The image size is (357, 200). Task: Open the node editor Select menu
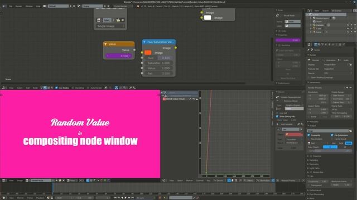[x=20, y=88]
